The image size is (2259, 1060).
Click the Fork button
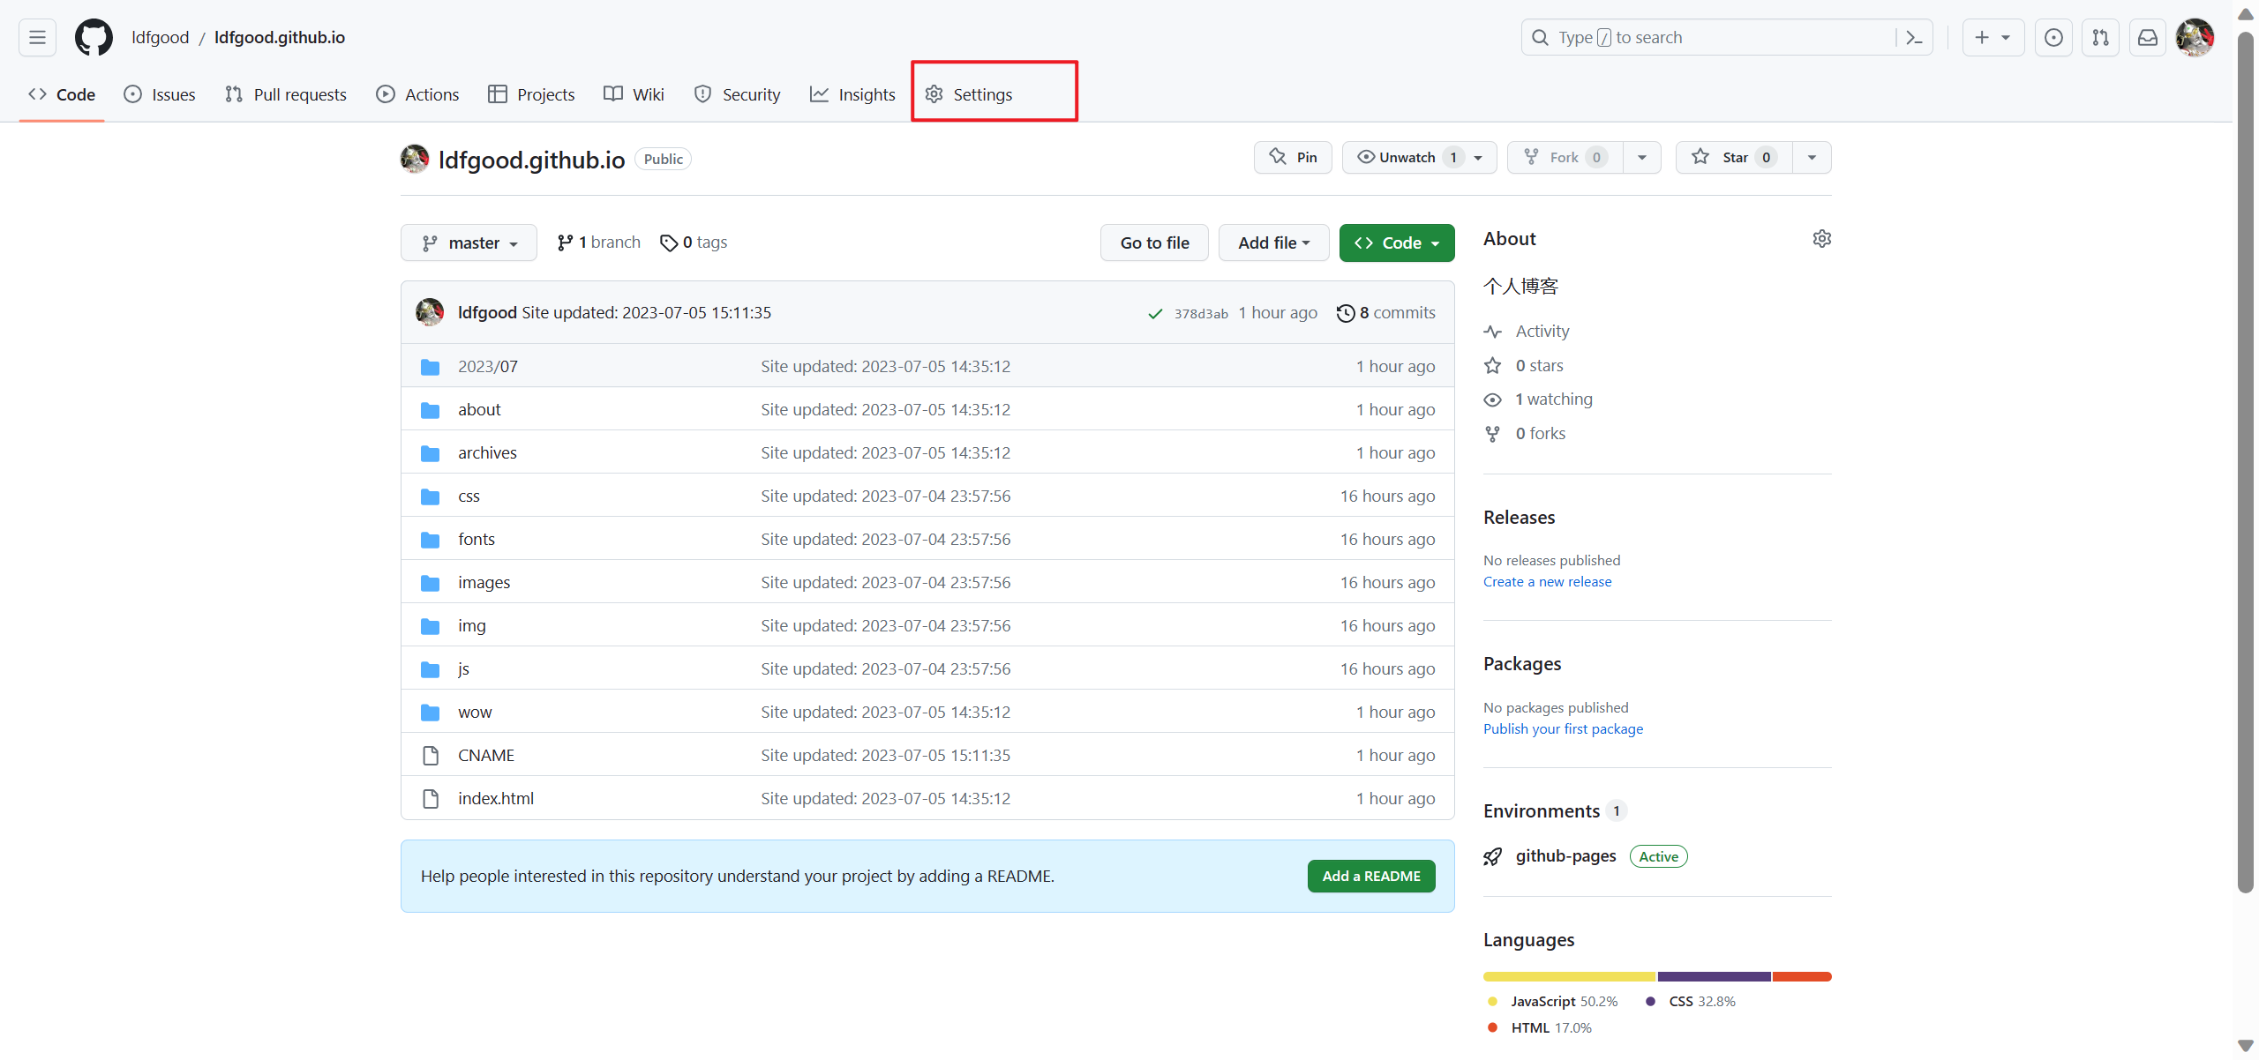coord(1565,157)
